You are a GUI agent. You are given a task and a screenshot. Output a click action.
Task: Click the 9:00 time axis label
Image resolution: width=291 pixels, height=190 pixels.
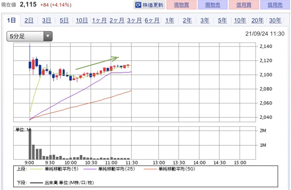[x=29, y=163]
